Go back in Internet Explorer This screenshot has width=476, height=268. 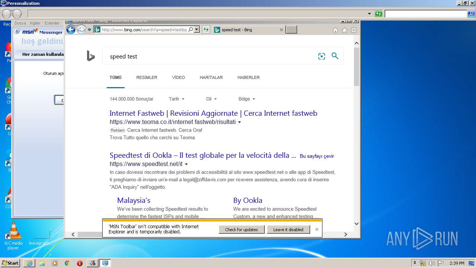coord(71,30)
